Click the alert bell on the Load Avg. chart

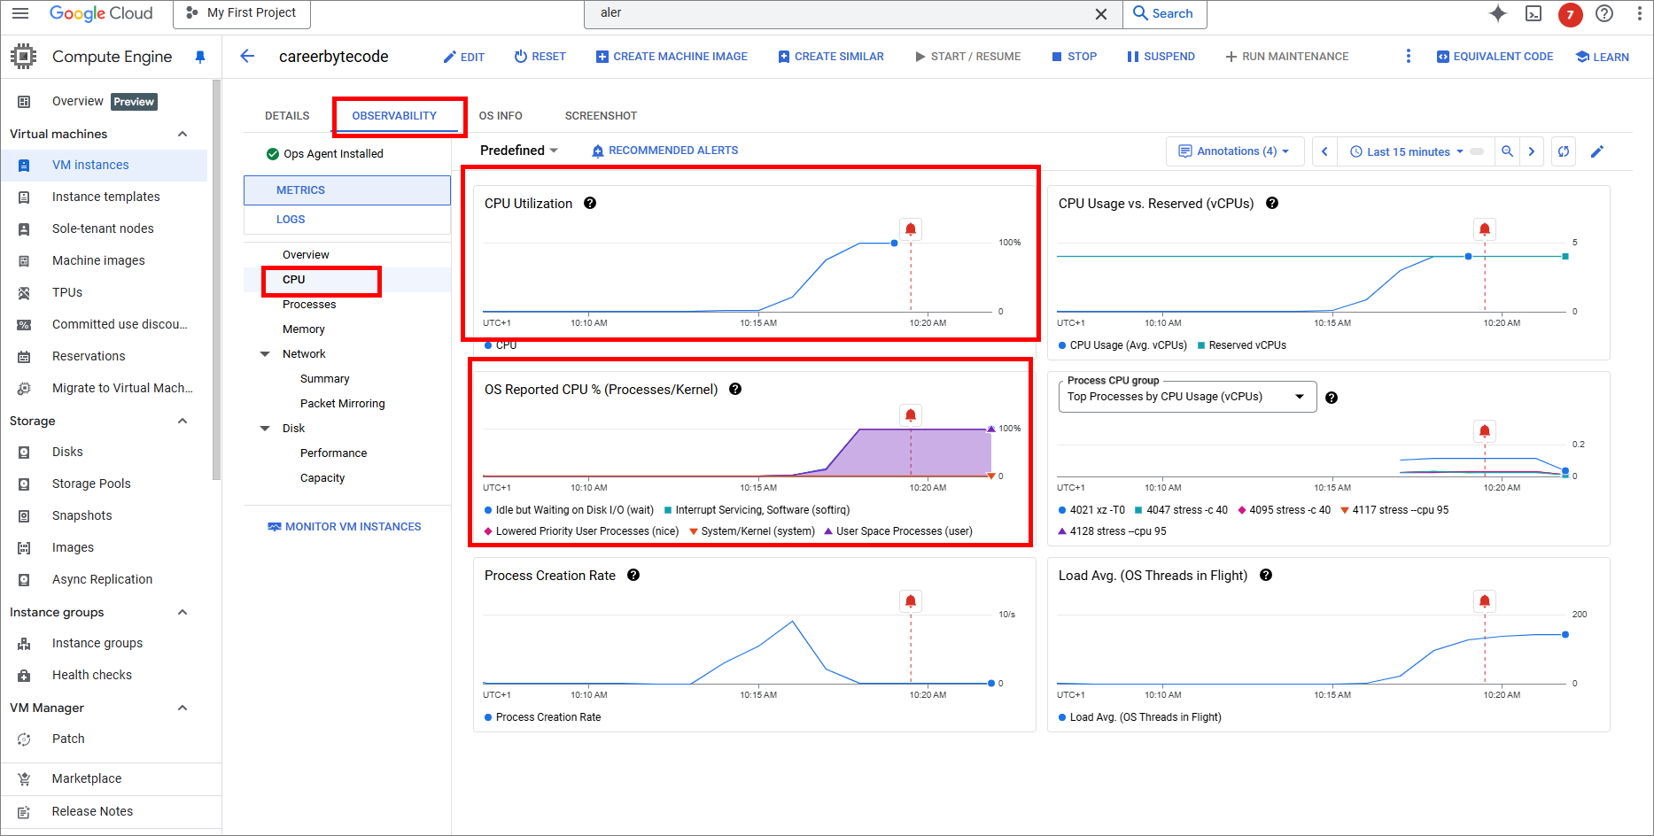[x=1485, y=601]
